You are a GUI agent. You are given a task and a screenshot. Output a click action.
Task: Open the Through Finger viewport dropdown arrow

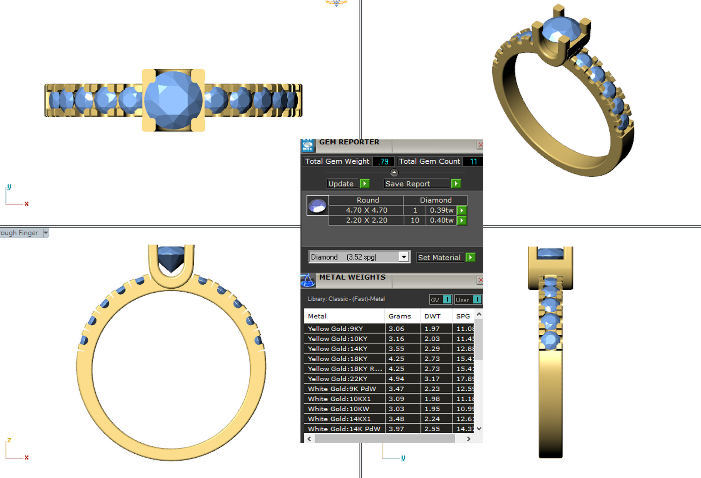point(46,233)
